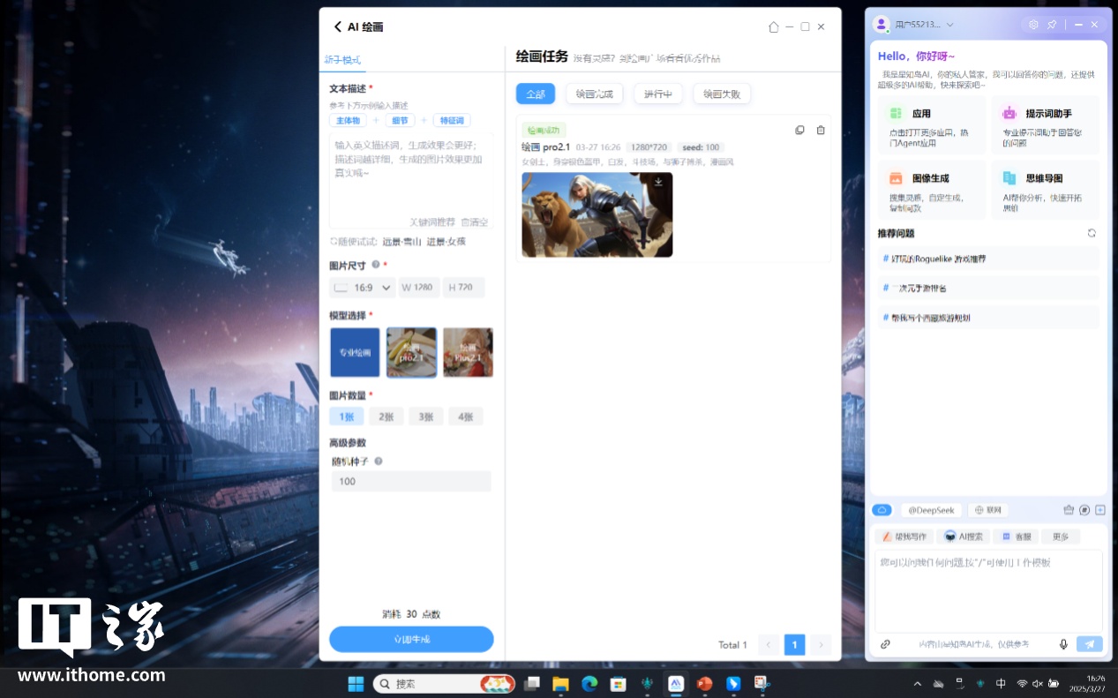Screen dimensions: 1118x698
Task: Click the back arrow beside AI 绘画
Action: pos(337,27)
